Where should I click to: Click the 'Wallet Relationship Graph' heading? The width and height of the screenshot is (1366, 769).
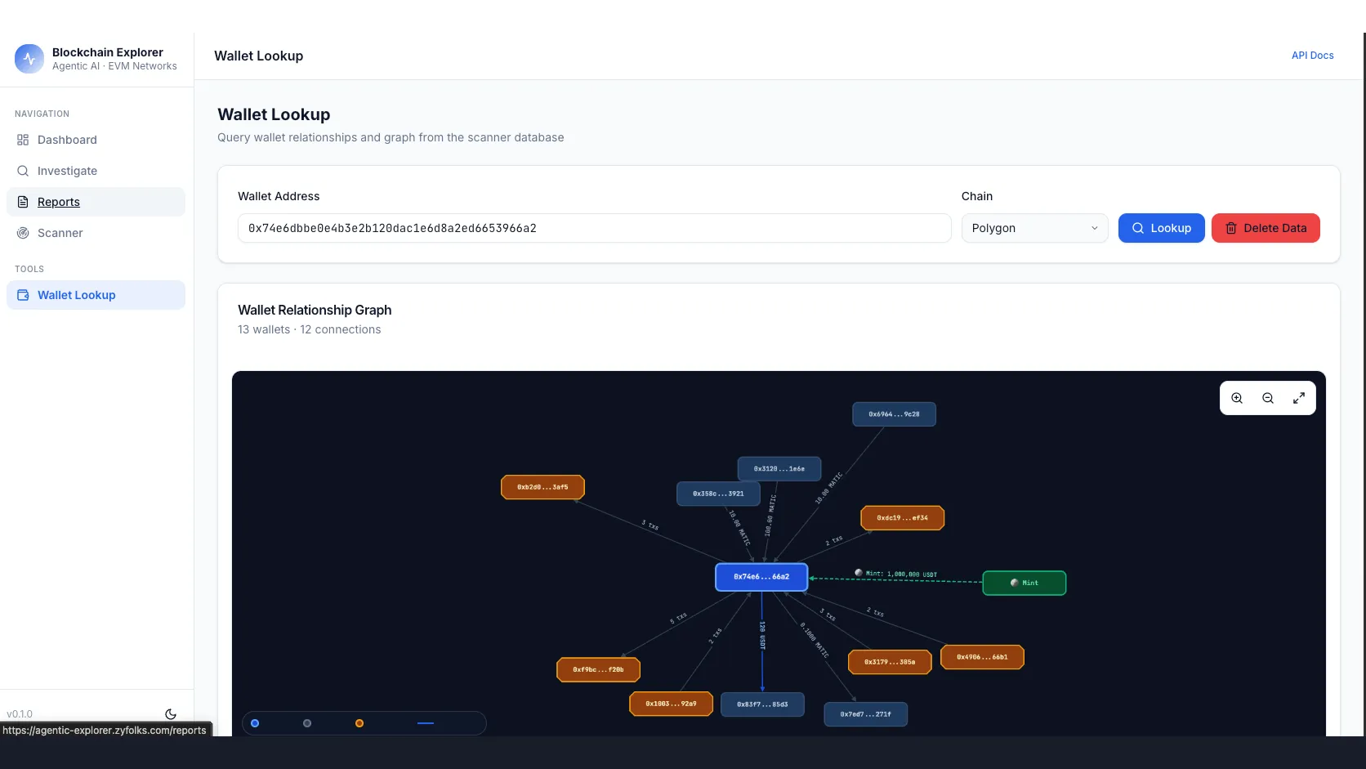[315, 310]
